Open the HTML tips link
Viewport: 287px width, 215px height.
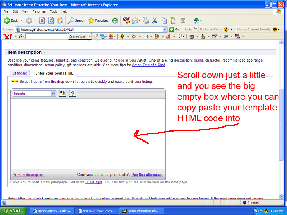point(93,182)
